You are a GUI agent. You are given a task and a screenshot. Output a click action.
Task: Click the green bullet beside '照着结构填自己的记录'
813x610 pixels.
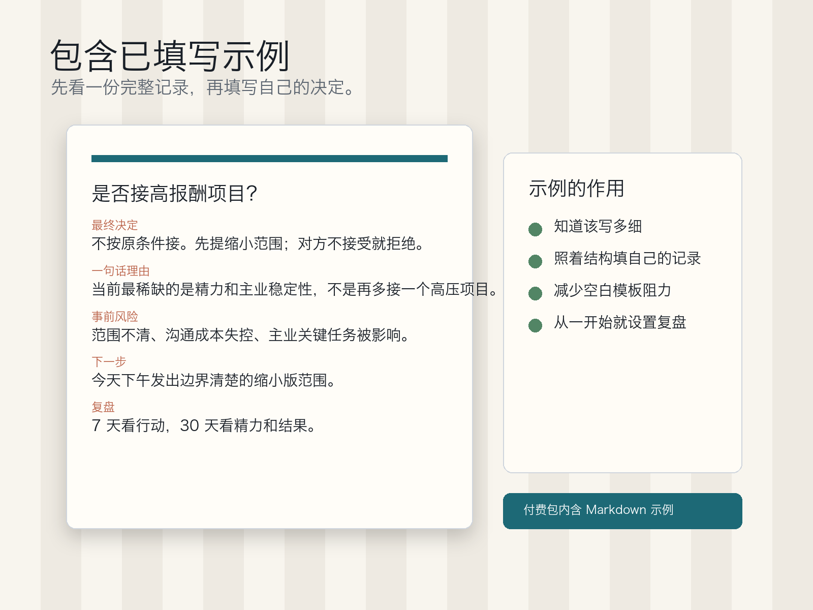click(535, 261)
